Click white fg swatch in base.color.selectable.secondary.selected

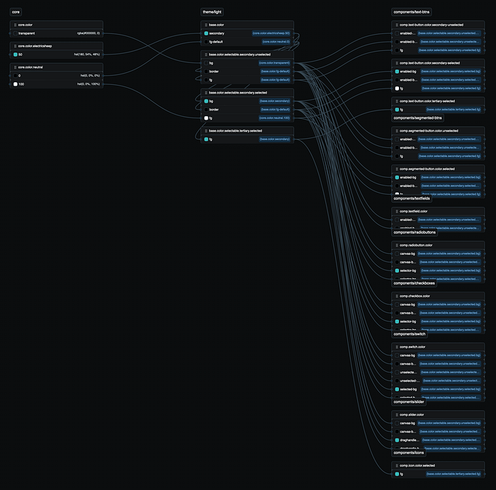(x=206, y=118)
